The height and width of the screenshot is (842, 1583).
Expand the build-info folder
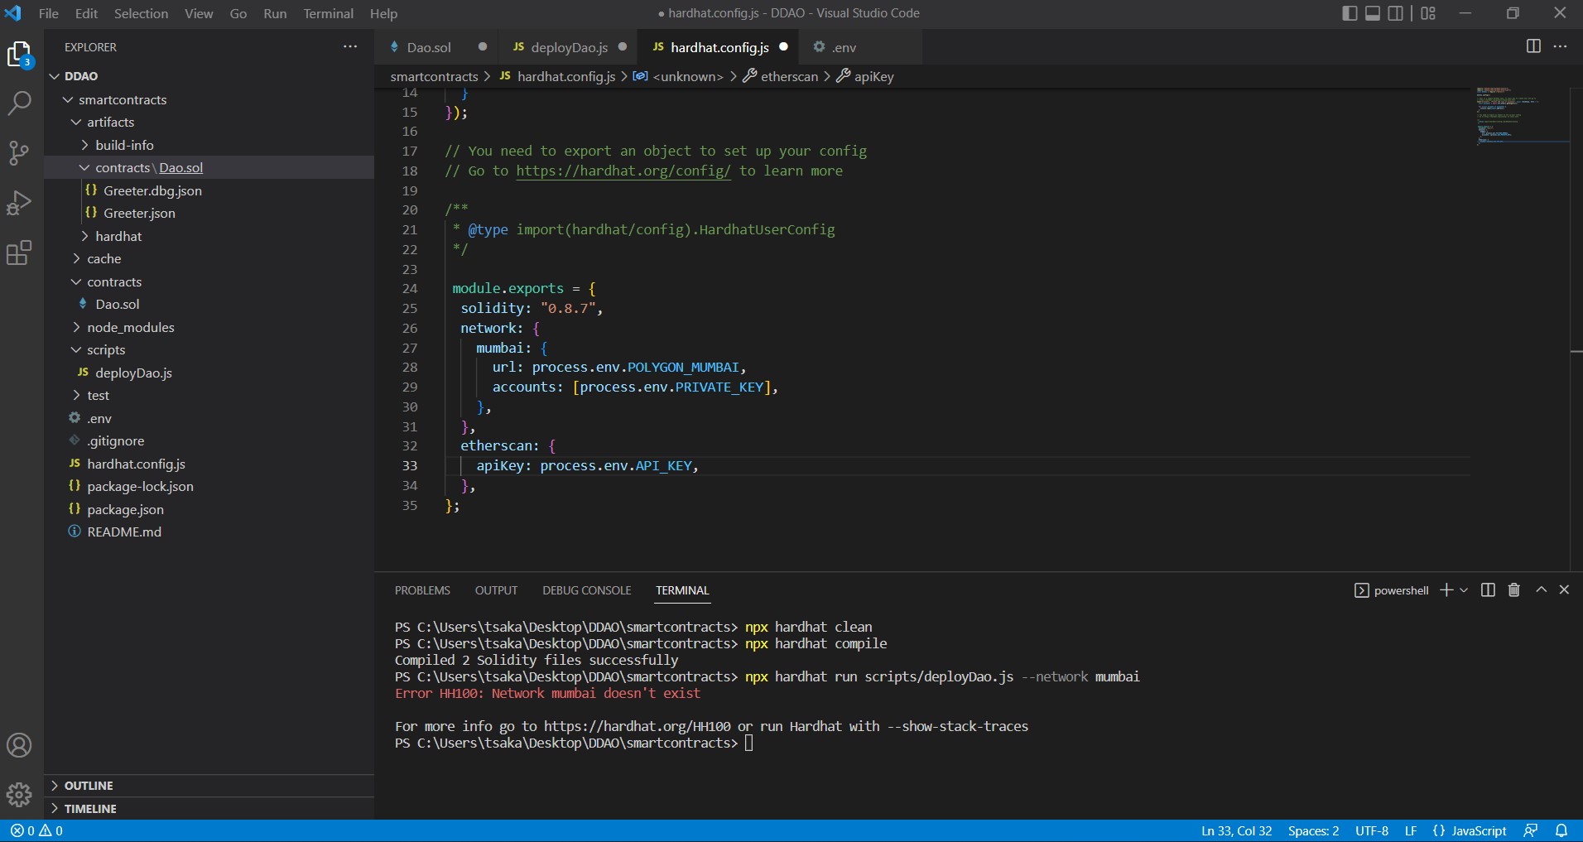[209, 145]
